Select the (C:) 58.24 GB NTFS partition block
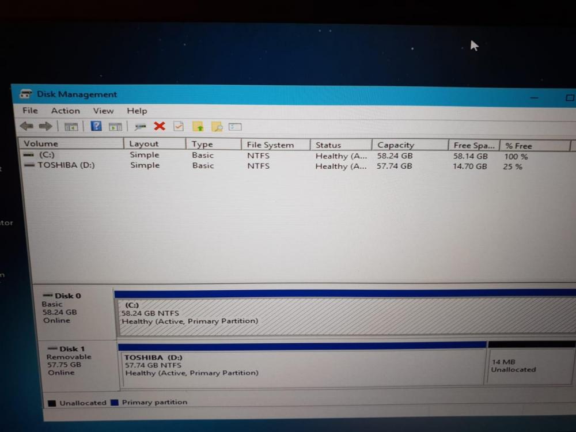 (346, 316)
